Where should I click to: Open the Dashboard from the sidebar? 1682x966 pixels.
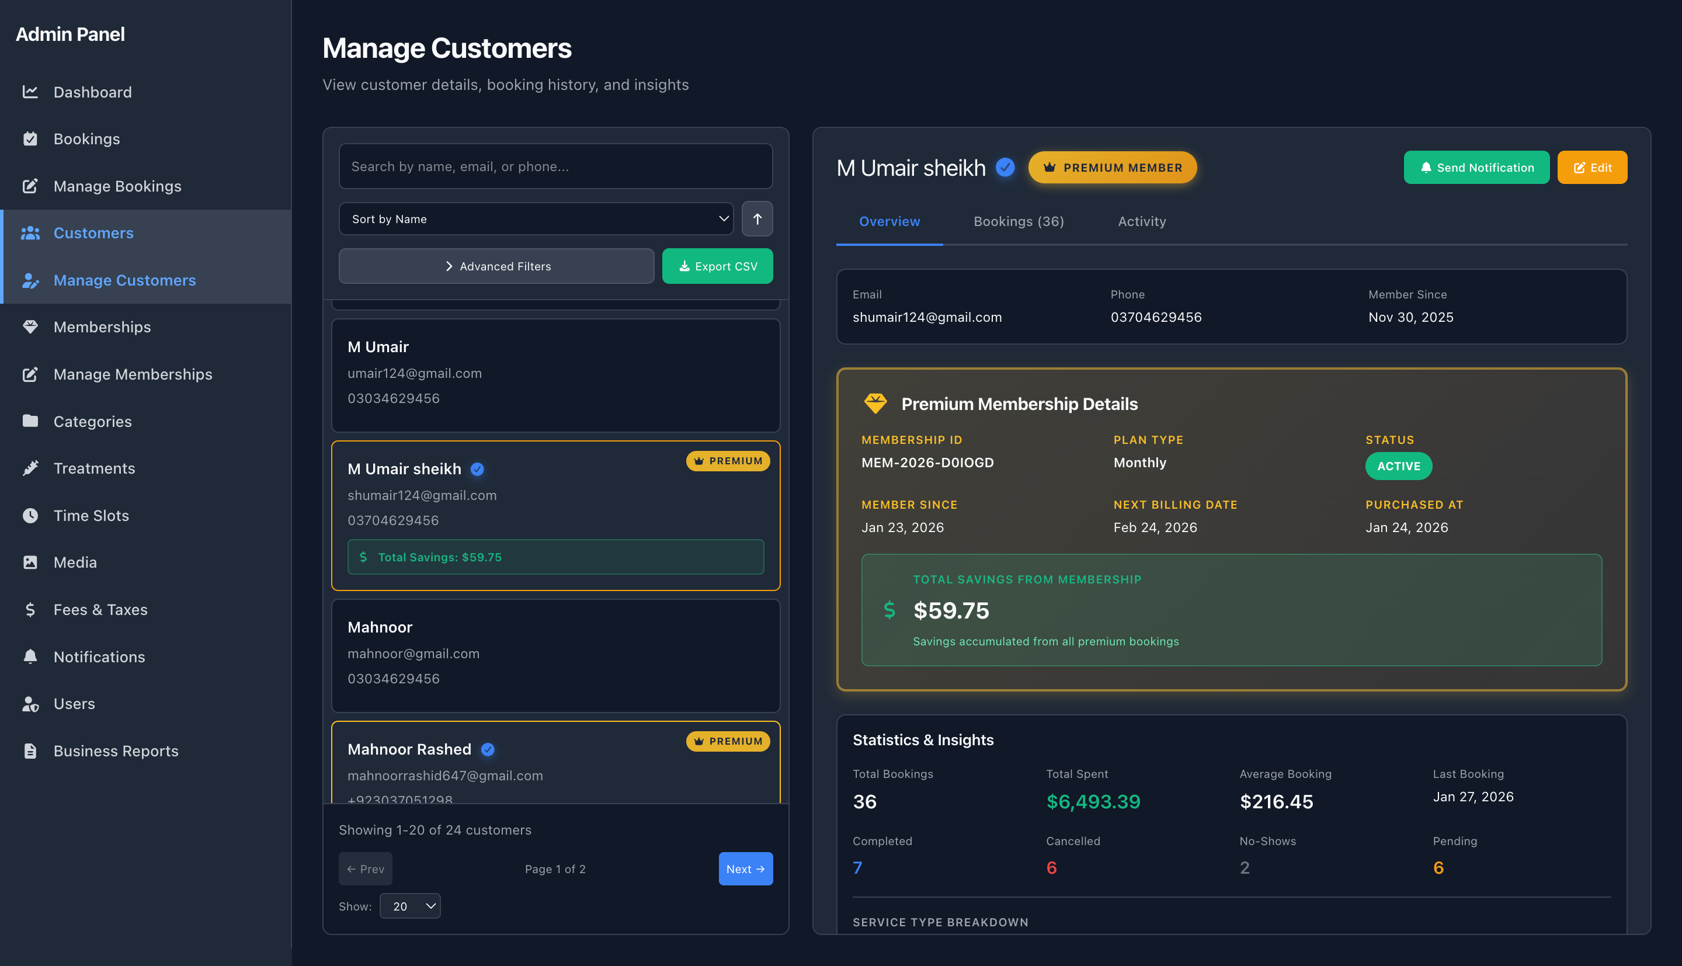92,92
